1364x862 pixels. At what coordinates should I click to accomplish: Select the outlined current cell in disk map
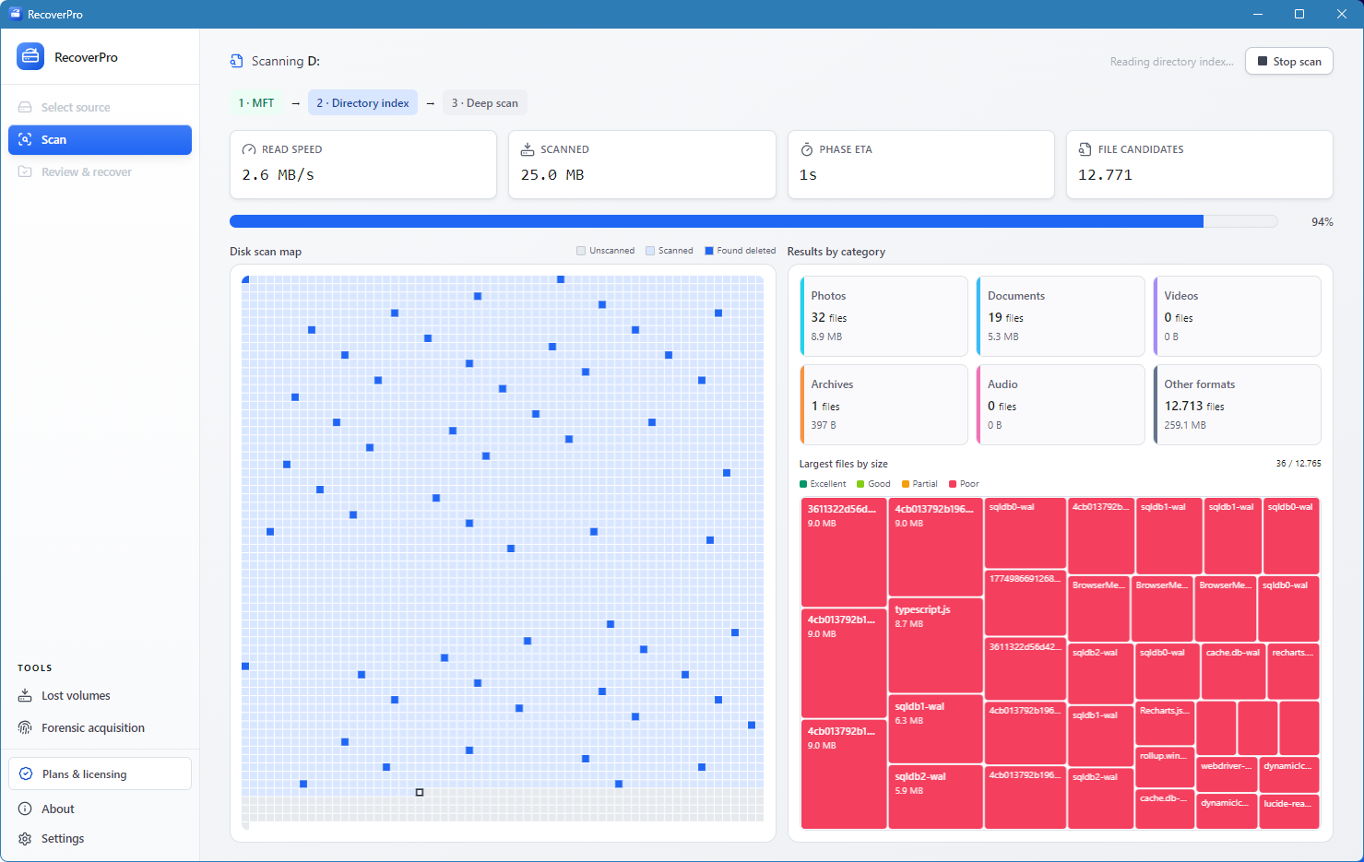[420, 792]
